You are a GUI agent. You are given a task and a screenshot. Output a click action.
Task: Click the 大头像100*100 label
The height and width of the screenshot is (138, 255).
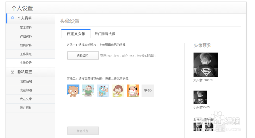(203, 80)
